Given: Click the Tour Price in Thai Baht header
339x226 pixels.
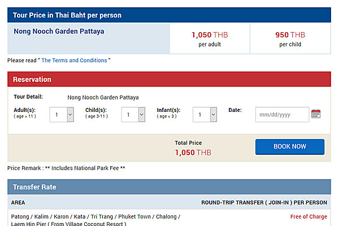Looking at the screenshot, I should 169,15.
